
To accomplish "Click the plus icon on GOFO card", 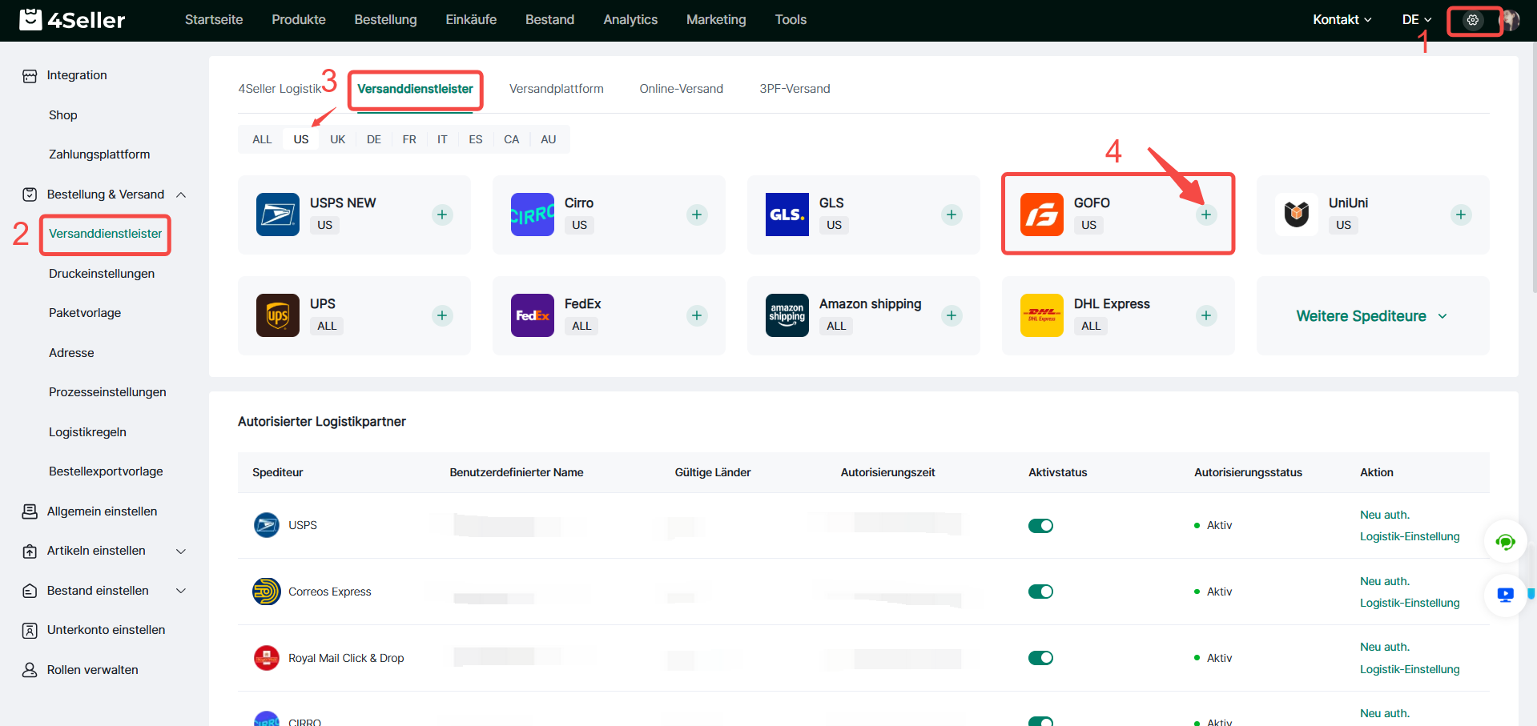I will [x=1205, y=215].
